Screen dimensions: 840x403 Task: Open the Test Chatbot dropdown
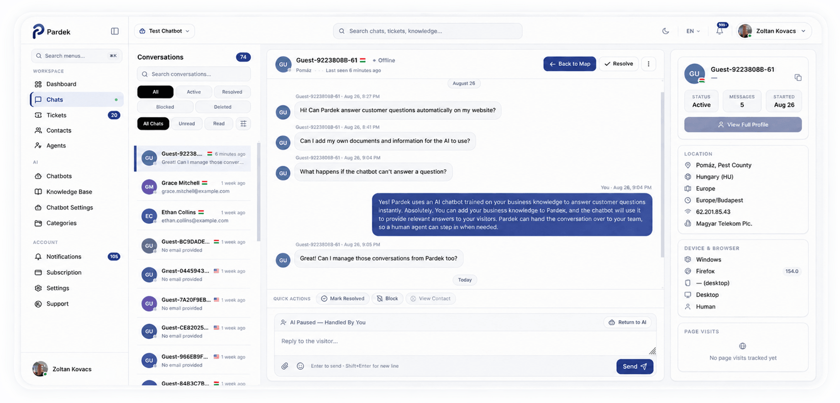[164, 31]
